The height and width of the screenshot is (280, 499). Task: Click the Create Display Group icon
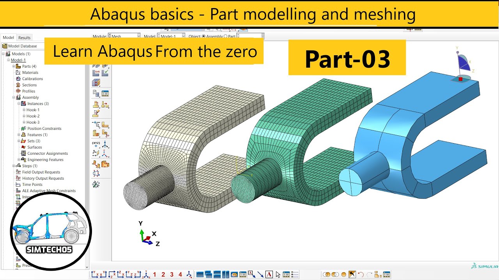click(x=378, y=274)
